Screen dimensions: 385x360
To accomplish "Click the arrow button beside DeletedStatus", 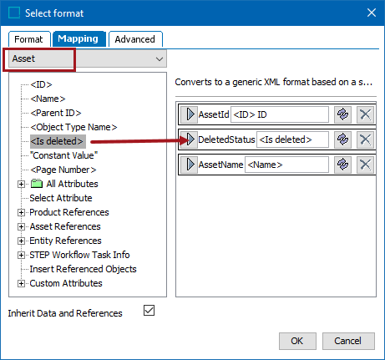I will click(x=189, y=139).
